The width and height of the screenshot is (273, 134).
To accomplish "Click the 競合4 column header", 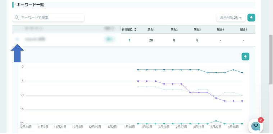I will [220, 30].
